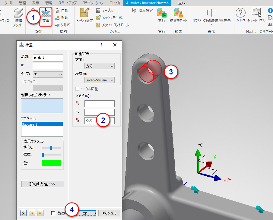The height and width of the screenshot is (220, 273).
Task: Open 収束設定 convergence settings
Action: point(142,11)
